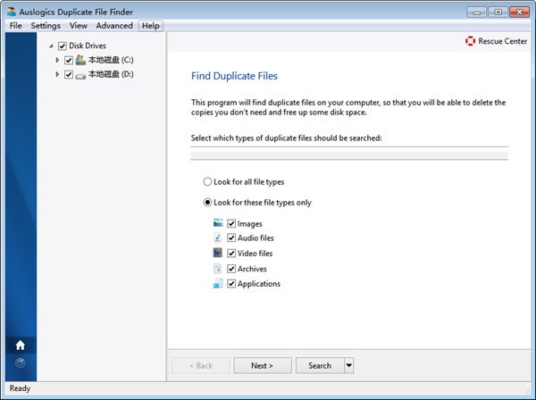
Task: Click the Next button
Action: point(262,365)
